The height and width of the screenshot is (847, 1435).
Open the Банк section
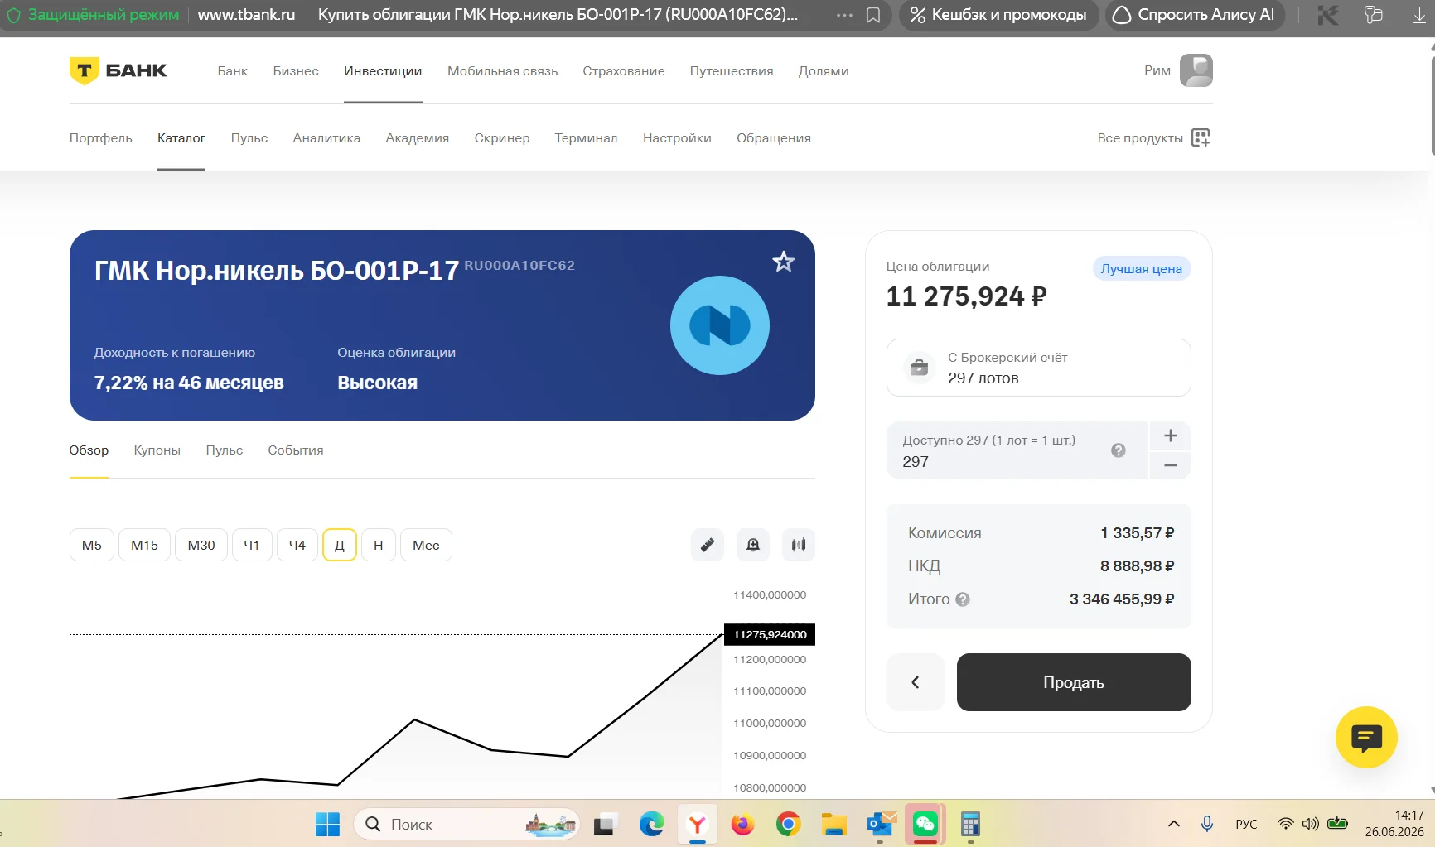(233, 71)
